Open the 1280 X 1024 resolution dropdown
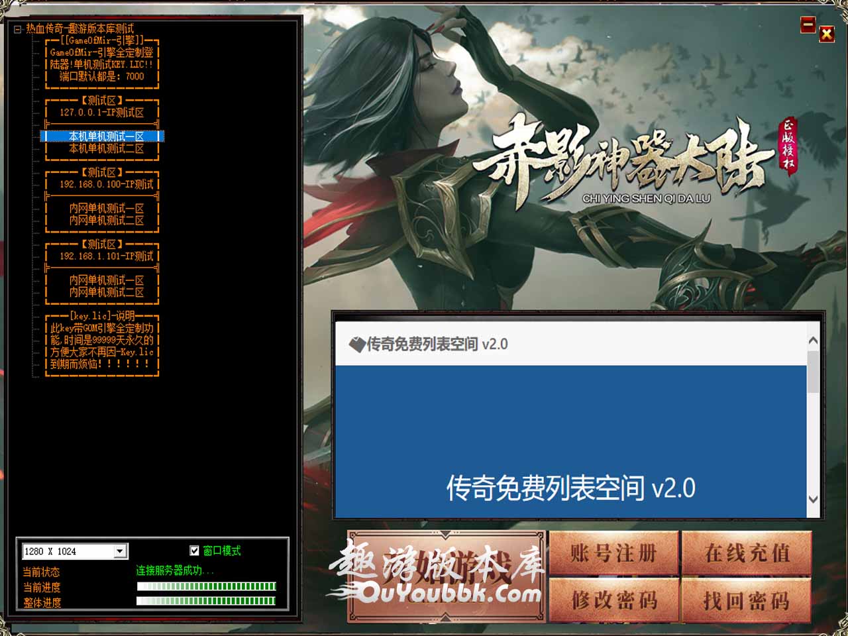This screenshot has width=848, height=636. [120, 551]
